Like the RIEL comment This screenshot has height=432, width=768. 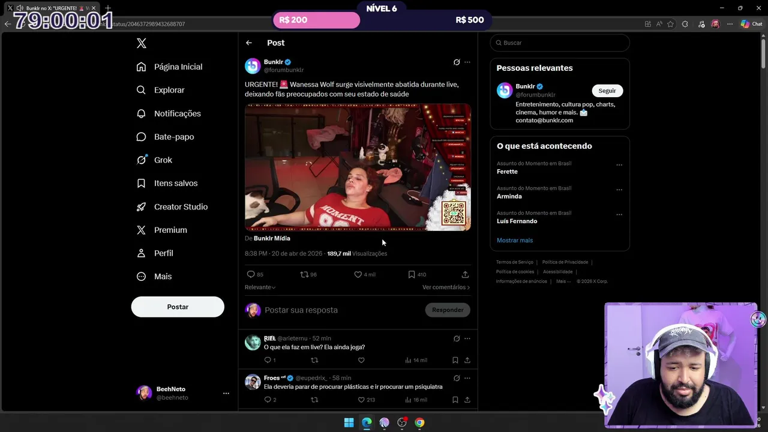pyautogui.click(x=361, y=360)
